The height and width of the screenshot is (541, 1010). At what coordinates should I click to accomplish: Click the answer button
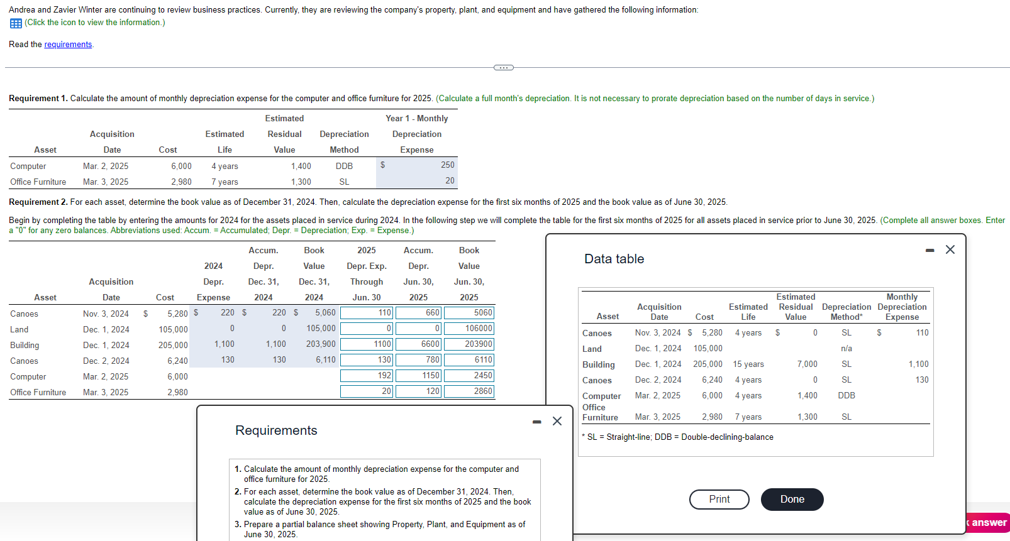click(x=988, y=523)
